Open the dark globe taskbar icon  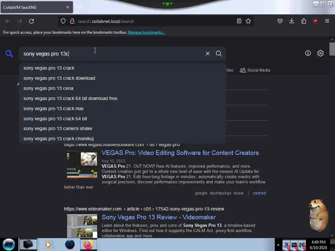click(x=70, y=244)
